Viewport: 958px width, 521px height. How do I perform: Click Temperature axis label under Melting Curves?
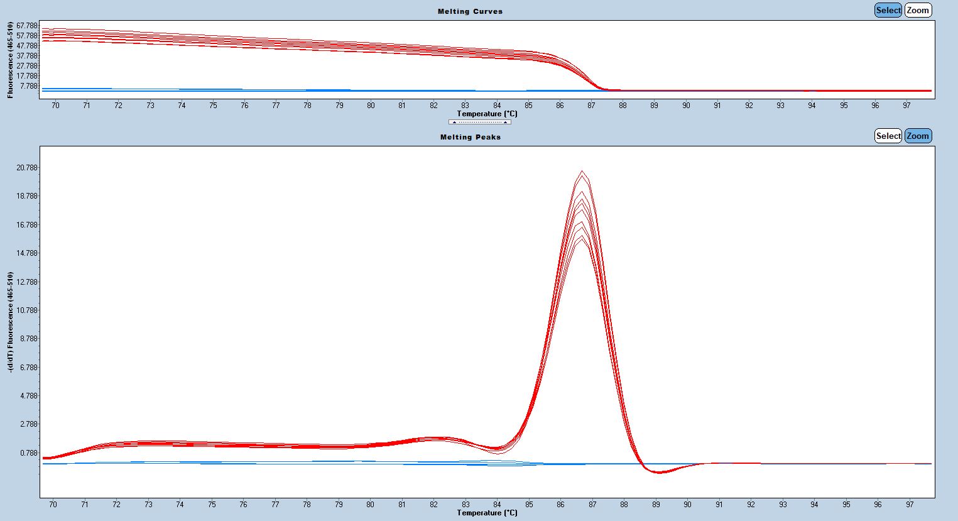coord(487,114)
